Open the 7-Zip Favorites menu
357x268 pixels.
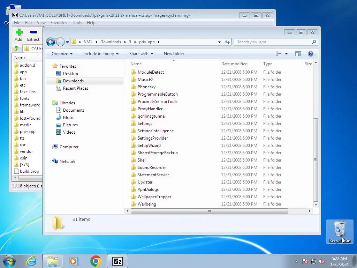(59, 23)
